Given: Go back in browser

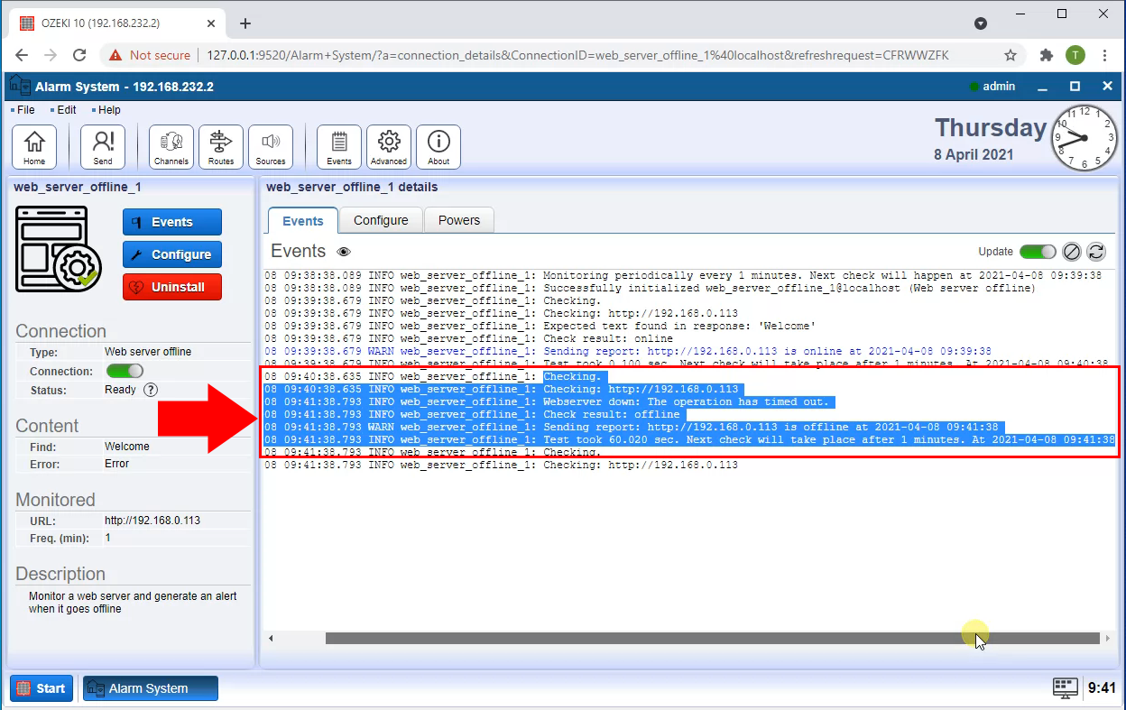Looking at the screenshot, I should (23, 55).
